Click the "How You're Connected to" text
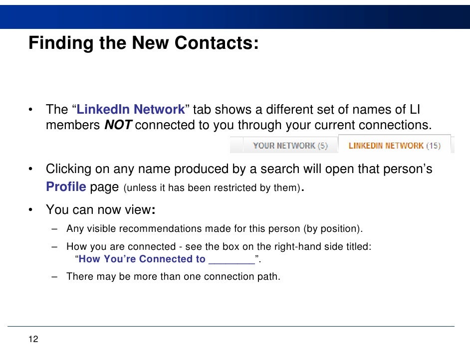 pyautogui.click(x=142, y=259)
